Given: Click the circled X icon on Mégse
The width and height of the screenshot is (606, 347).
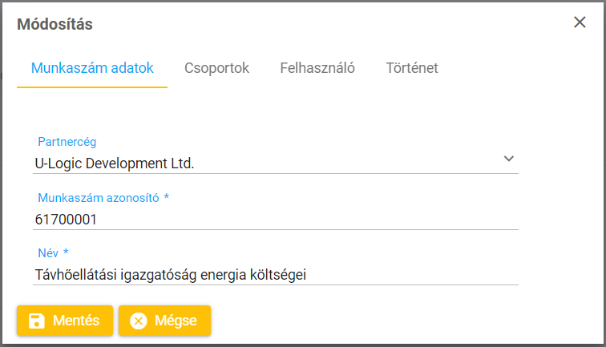Looking at the screenshot, I should tap(139, 321).
